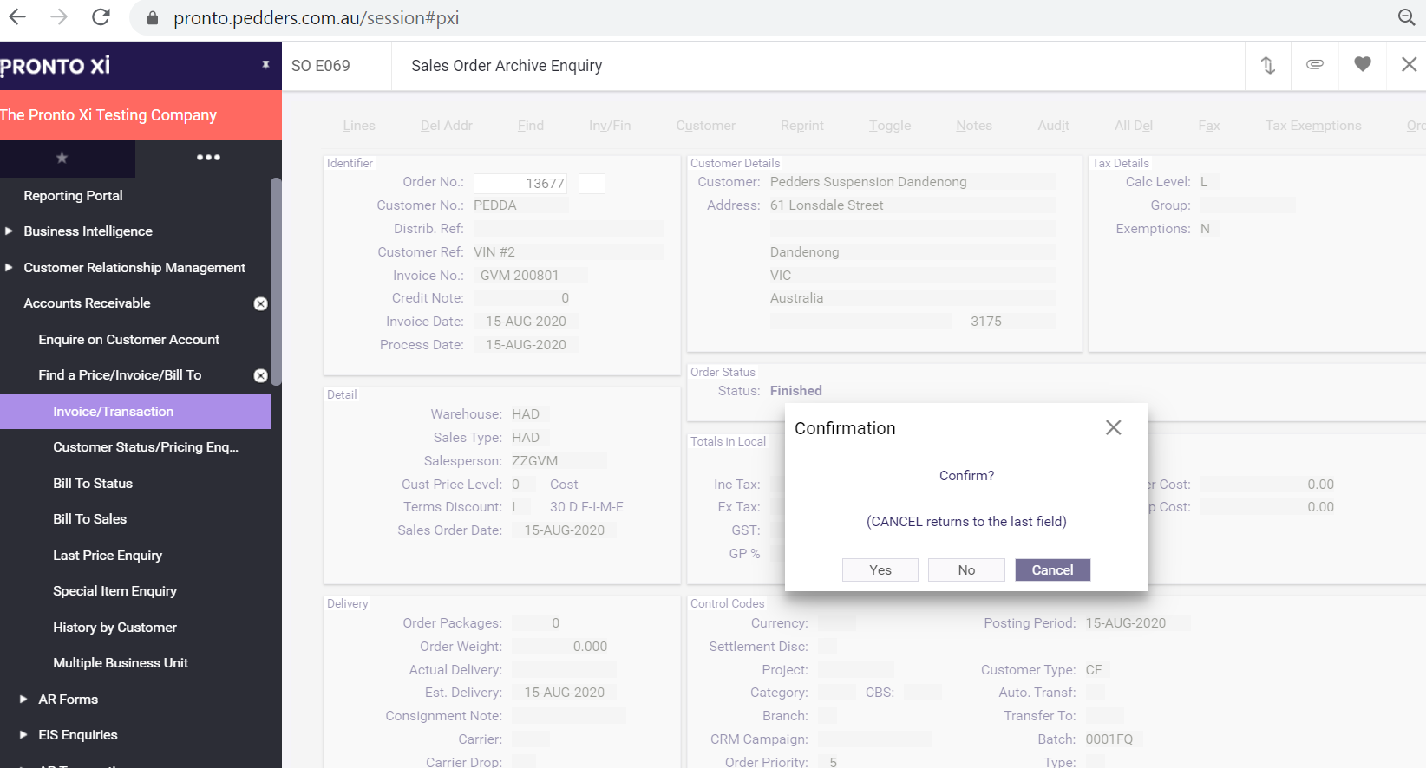Close the Sales Order Archive Enquiry screen
The width and height of the screenshot is (1426, 768).
(x=1410, y=65)
